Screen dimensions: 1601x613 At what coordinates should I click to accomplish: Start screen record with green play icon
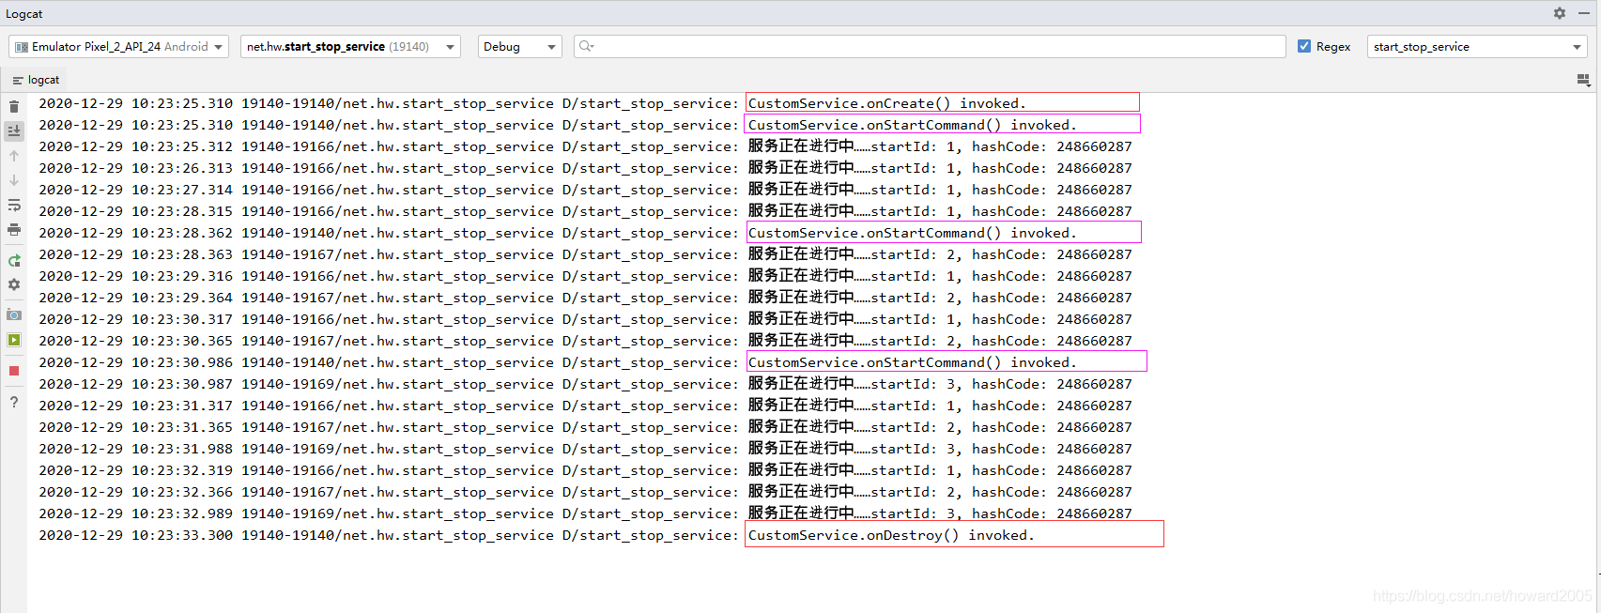[x=14, y=340]
